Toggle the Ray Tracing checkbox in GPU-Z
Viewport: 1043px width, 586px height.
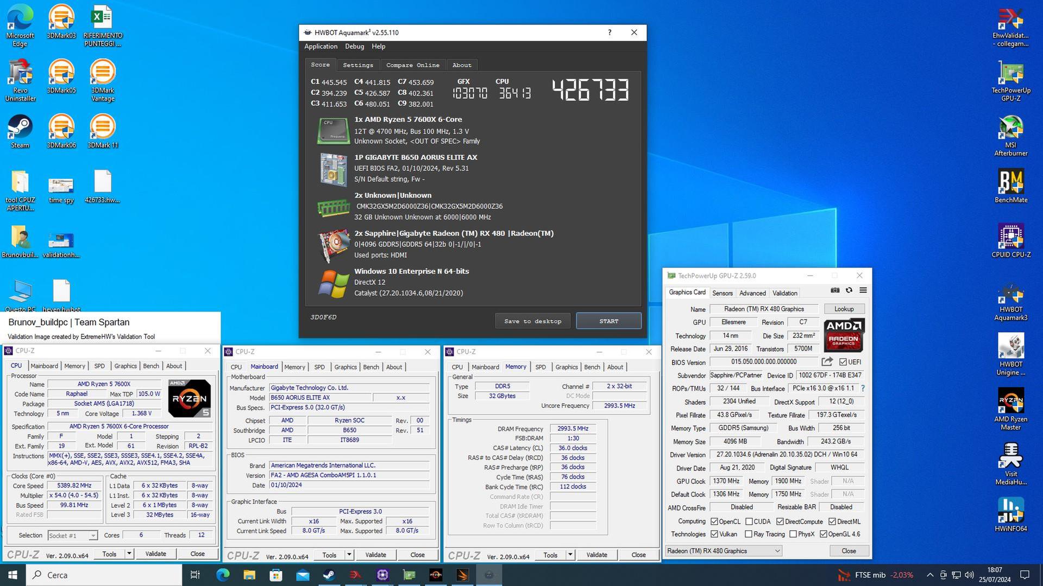point(749,534)
